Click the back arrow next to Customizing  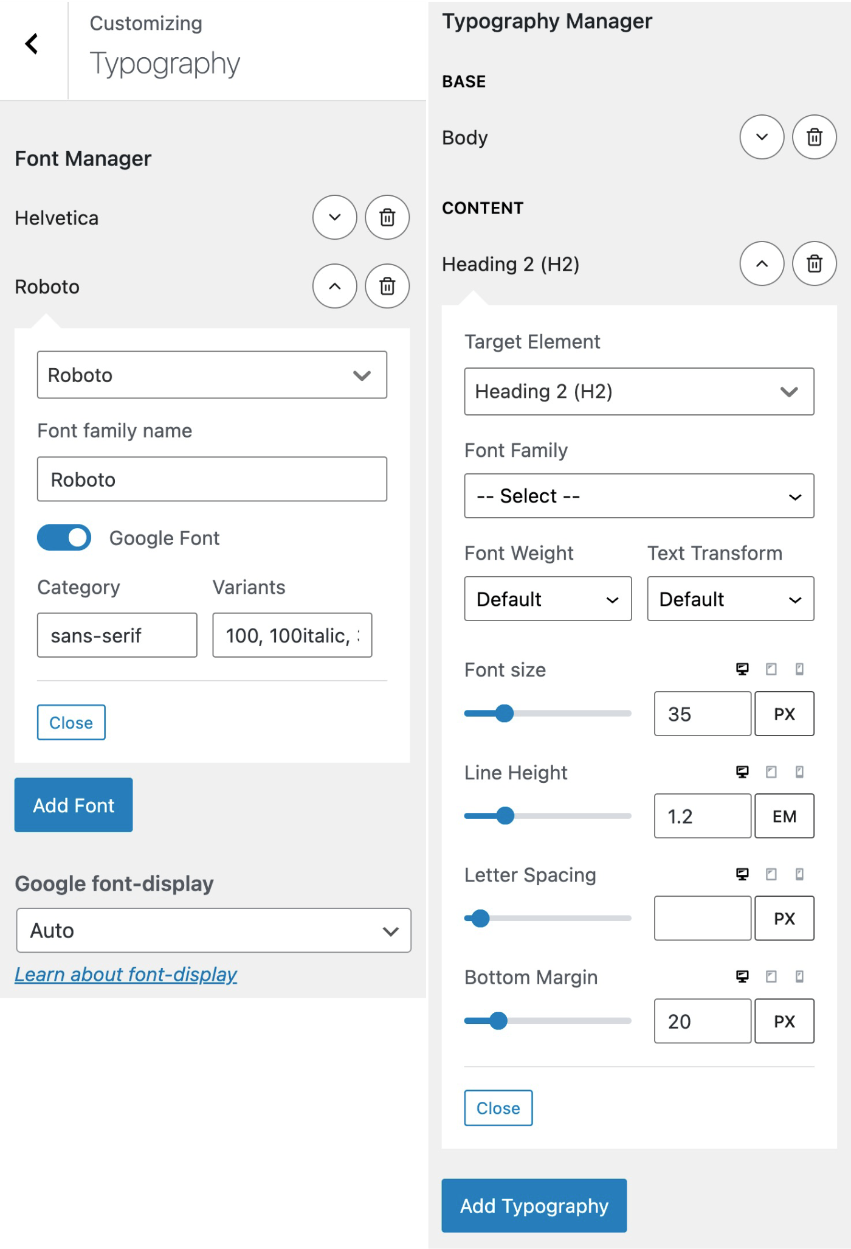point(32,44)
